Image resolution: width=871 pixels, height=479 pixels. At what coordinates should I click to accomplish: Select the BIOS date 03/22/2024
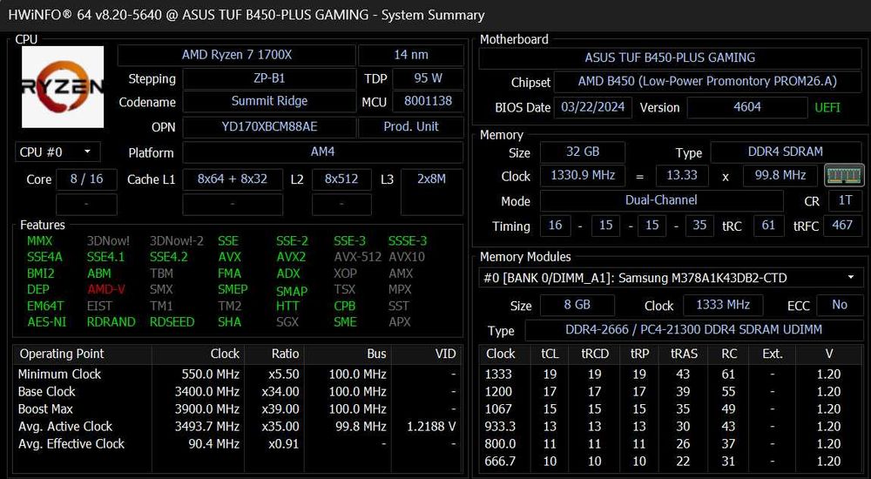tap(592, 107)
